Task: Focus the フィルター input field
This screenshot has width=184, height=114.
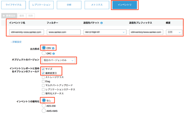Action: pos(64,32)
